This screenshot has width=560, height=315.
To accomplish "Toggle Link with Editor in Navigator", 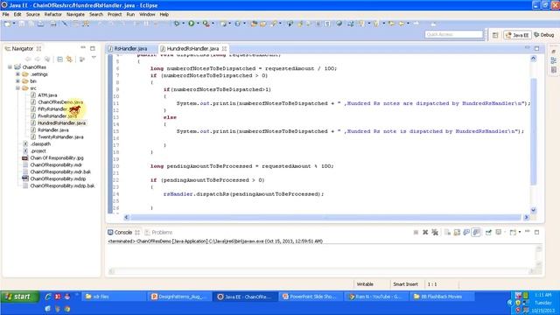I will point(69,59).
